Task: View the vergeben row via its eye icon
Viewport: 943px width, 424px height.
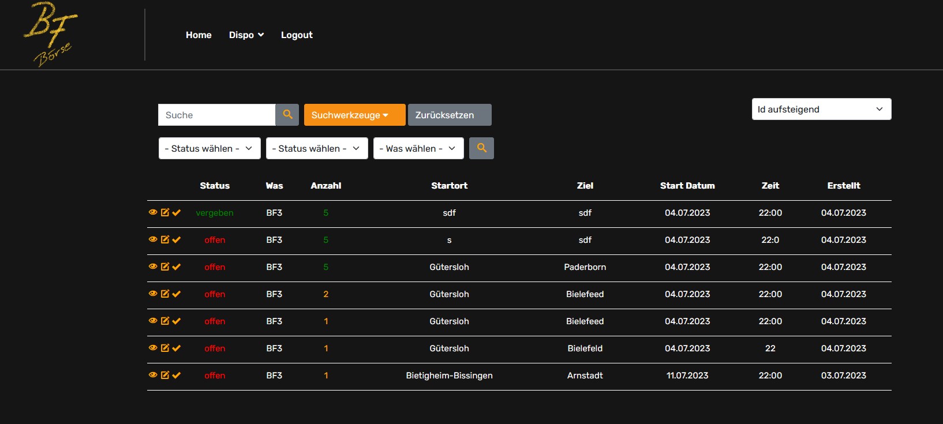Action: (x=153, y=212)
